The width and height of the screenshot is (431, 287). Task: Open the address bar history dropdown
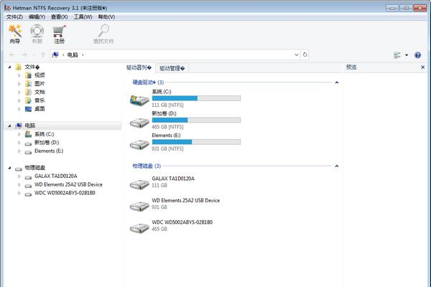coord(297,55)
